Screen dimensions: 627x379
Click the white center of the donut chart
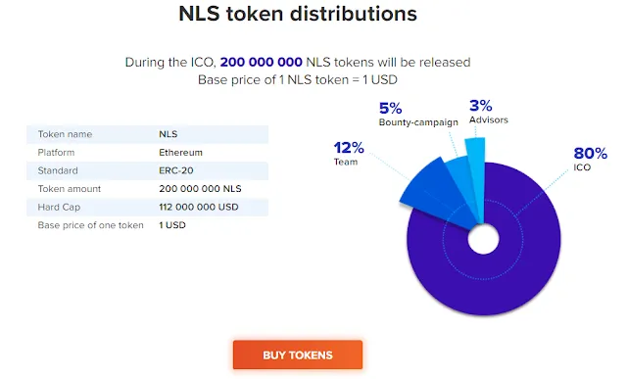coord(483,239)
